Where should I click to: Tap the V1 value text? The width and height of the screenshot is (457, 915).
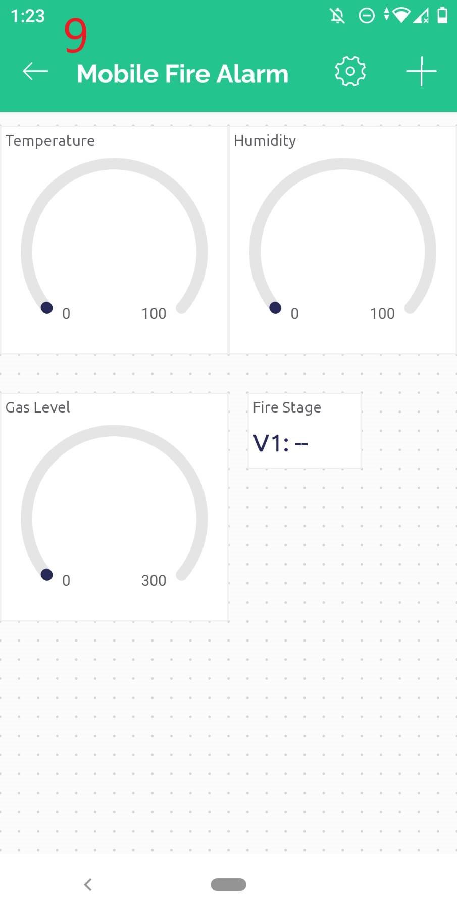tap(280, 444)
